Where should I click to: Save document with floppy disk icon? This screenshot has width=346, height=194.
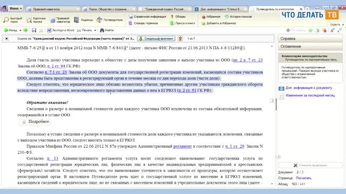point(34,30)
